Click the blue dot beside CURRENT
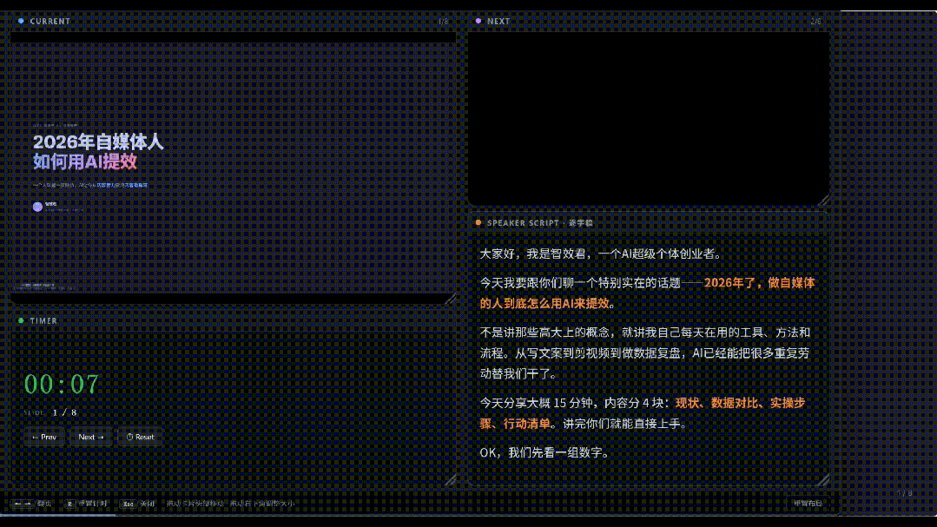Screen dimensions: 937x527 21,21
